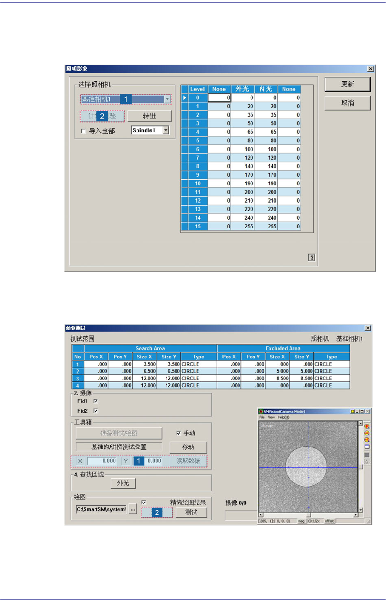Select the Level 15 row header
This screenshot has width=386, height=604.
point(198,227)
